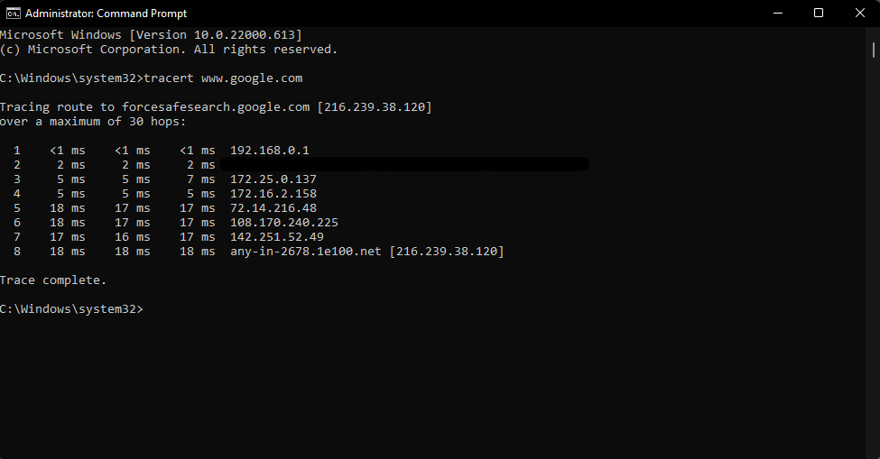
Task: Click the 108.170.240.225 hop address
Action: tap(283, 223)
